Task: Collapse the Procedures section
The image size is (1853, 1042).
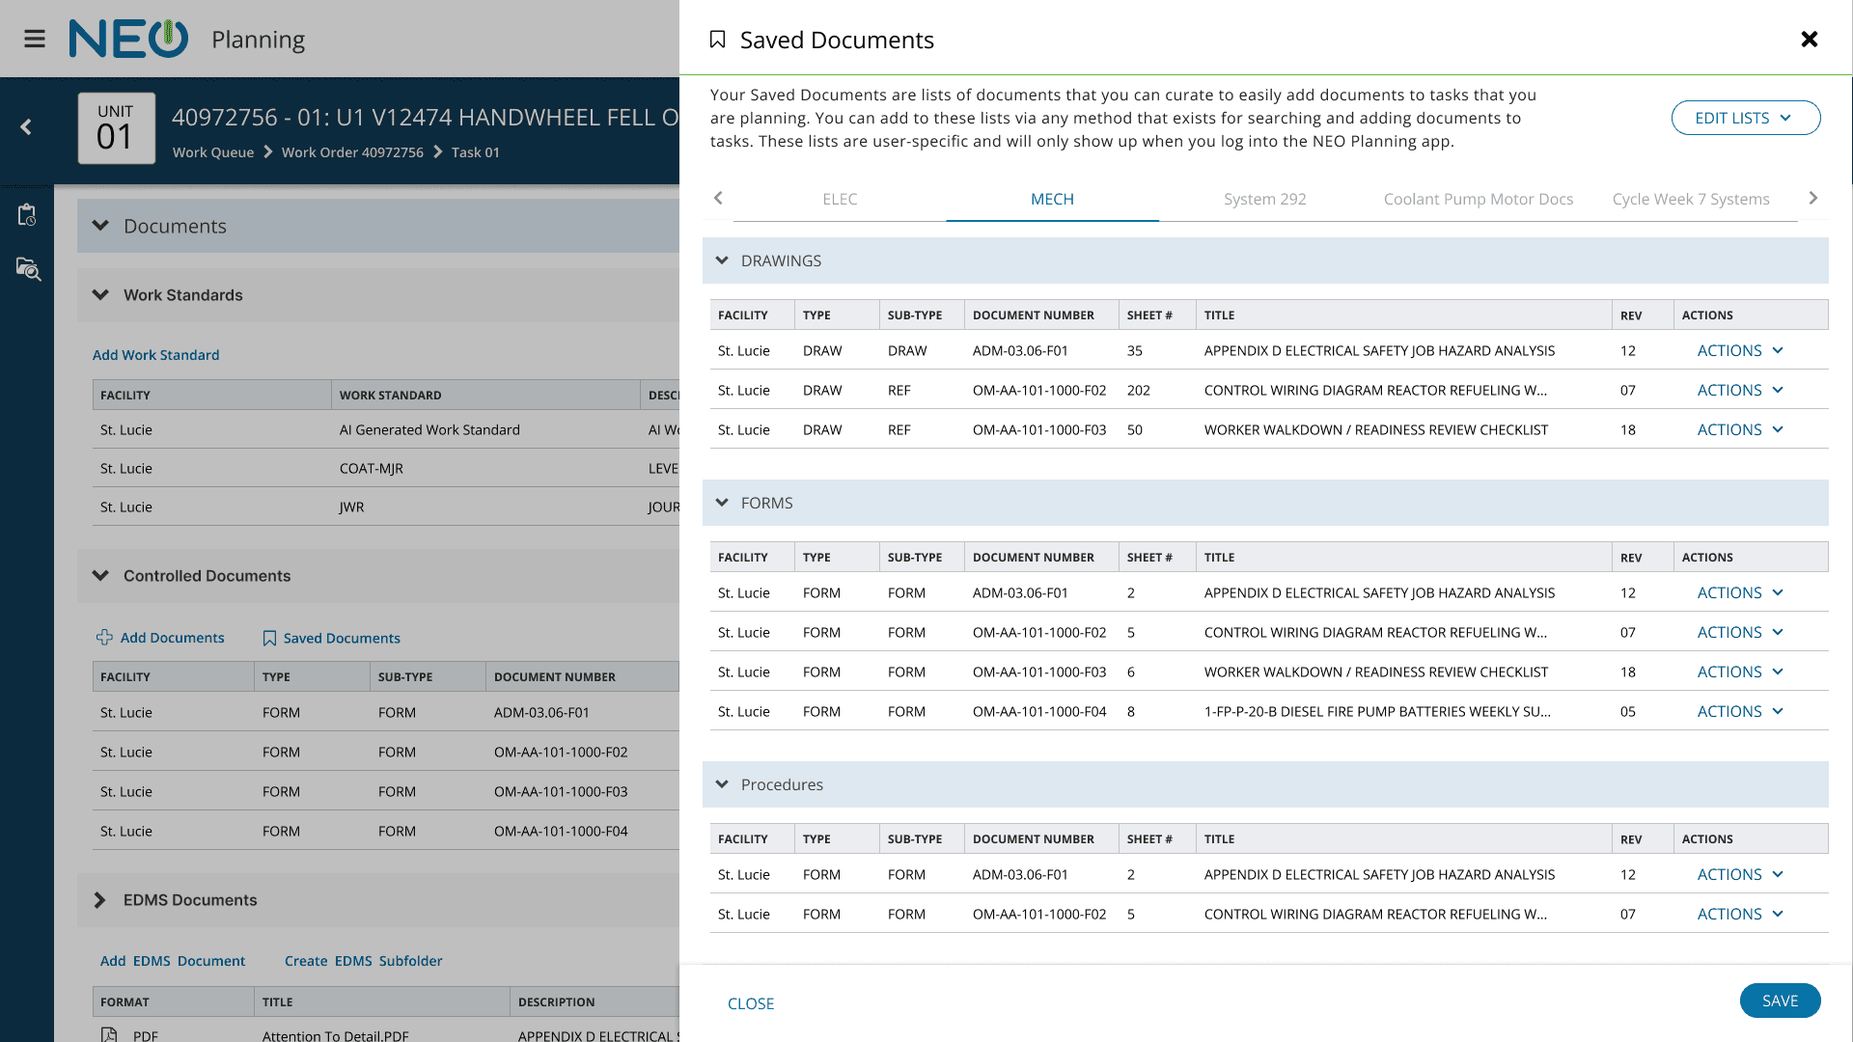Action: pyautogui.click(x=722, y=784)
